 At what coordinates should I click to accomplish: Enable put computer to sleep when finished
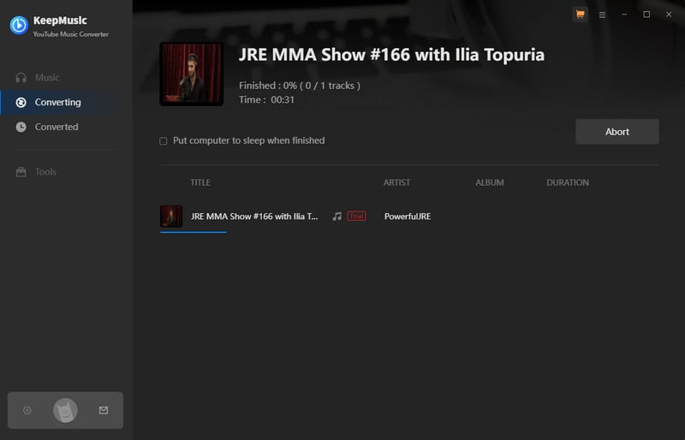point(164,140)
